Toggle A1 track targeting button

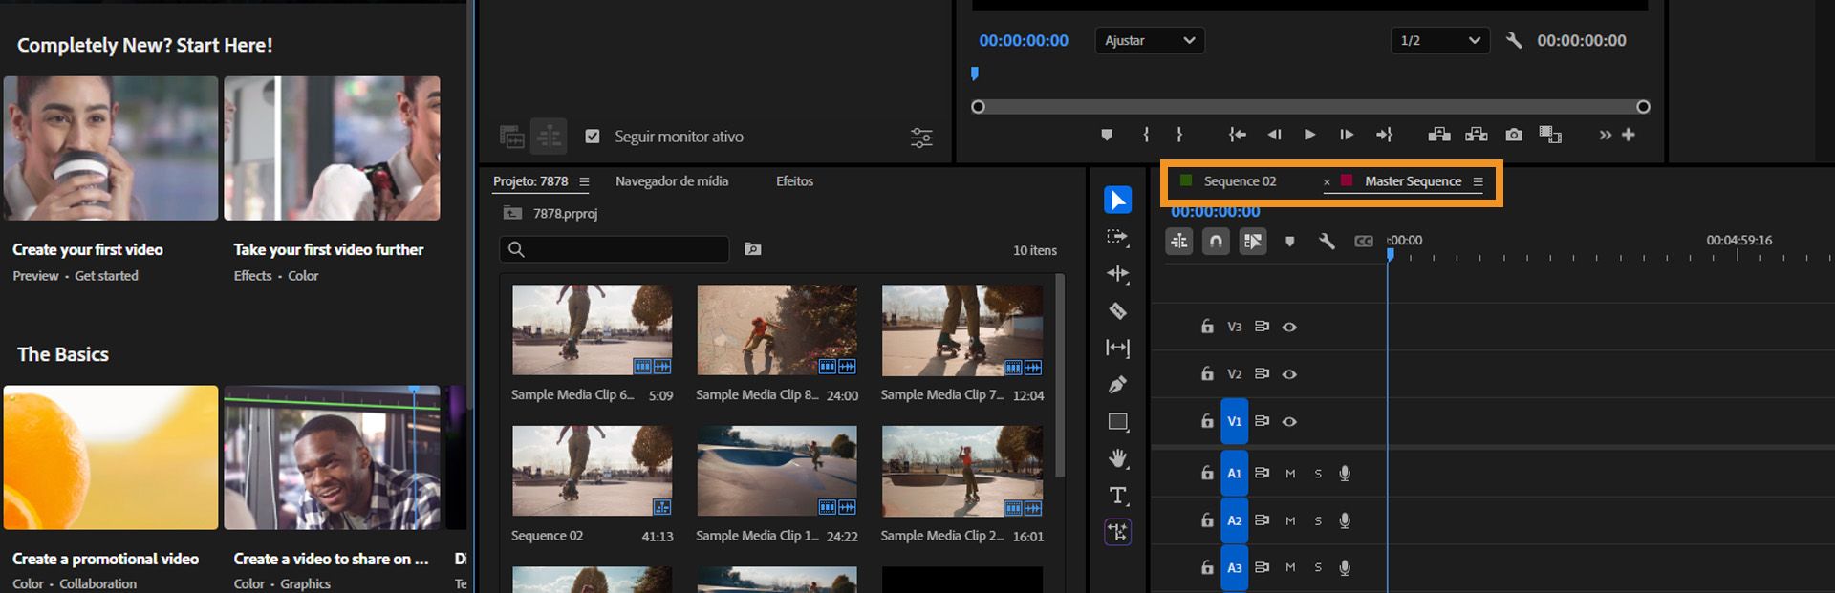(x=1235, y=473)
